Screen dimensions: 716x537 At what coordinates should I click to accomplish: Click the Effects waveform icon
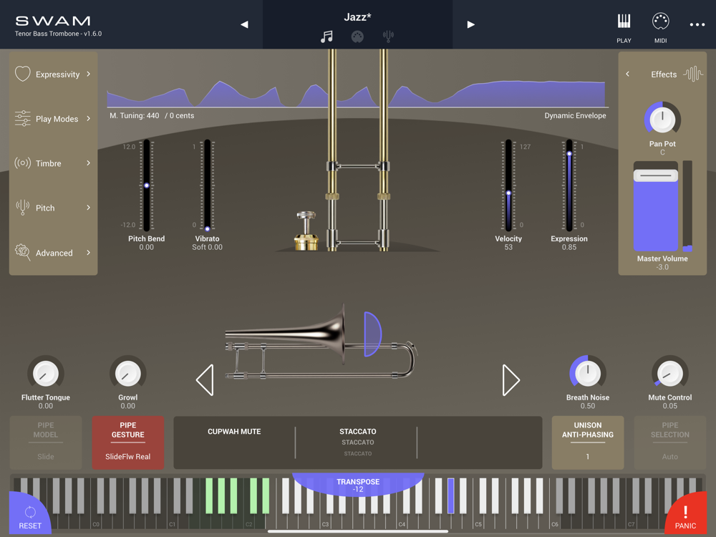[692, 74]
